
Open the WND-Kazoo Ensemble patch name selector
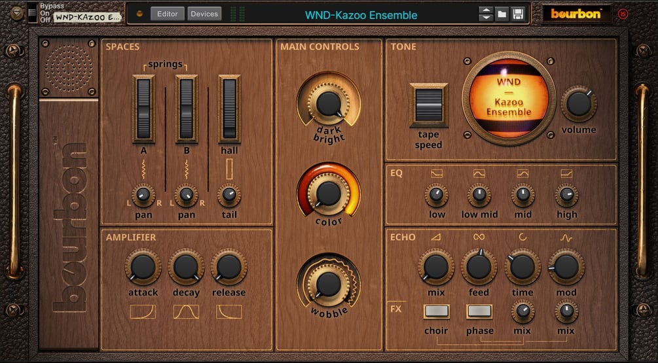[361, 15]
